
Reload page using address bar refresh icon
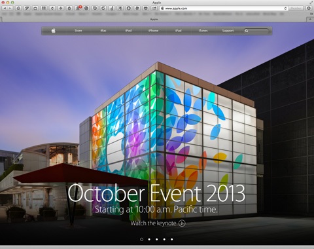[x=285, y=9]
